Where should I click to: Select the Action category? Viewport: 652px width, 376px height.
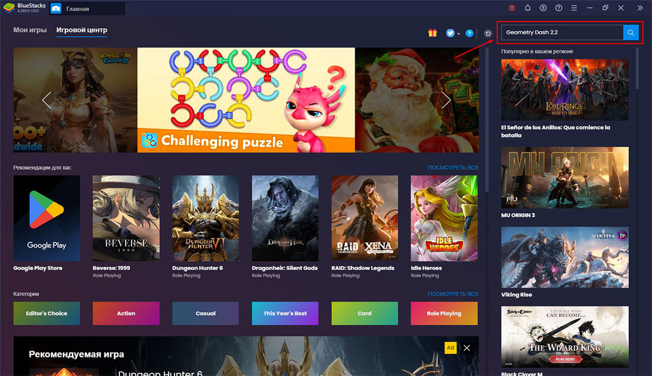point(126,313)
